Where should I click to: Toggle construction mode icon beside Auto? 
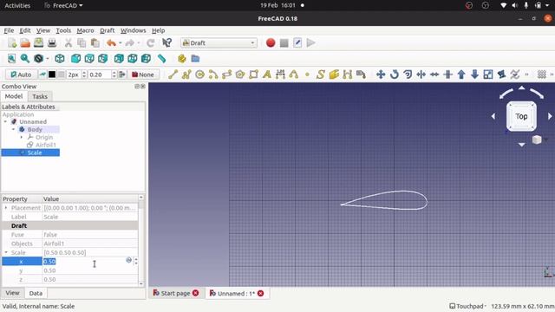[x=42, y=75]
